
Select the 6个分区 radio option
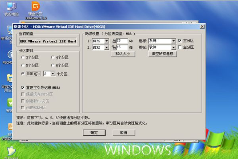click(x=53, y=65)
